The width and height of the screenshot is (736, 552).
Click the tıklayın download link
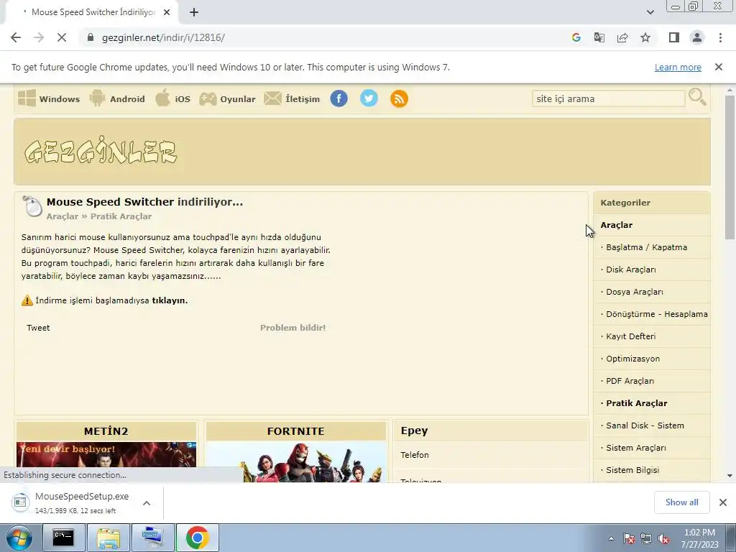click(170, 300)
